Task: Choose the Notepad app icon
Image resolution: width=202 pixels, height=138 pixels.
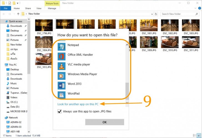Action: 61,47
